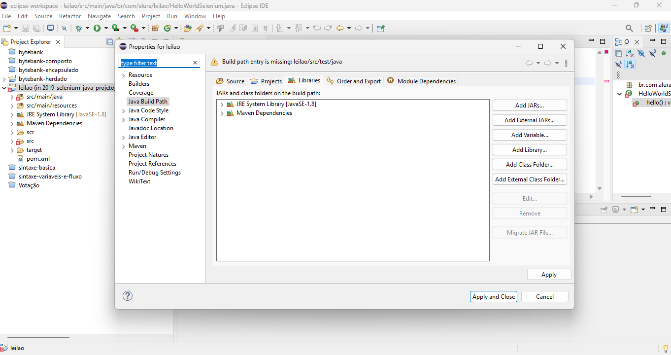Expand the Maven properties category
This screenshot has height=355, width=671.
click(x=123, y=146)
